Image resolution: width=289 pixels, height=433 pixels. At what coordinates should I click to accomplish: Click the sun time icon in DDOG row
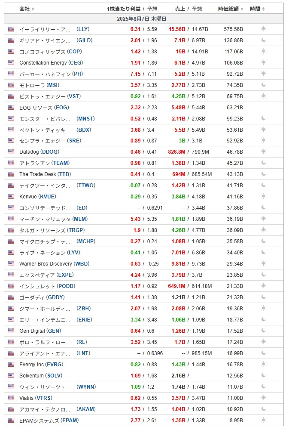(263, 152)
